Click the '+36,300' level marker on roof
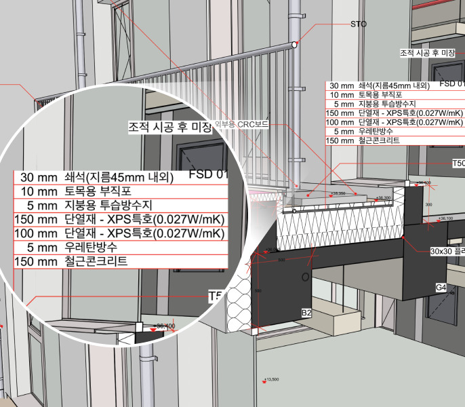The width and height of the screenshot is (465, 407). coord(384,197)
